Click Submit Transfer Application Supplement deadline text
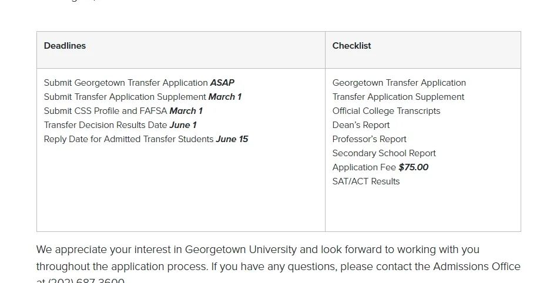The height and width of the screenshot is (283, 560). coord(143,97)
